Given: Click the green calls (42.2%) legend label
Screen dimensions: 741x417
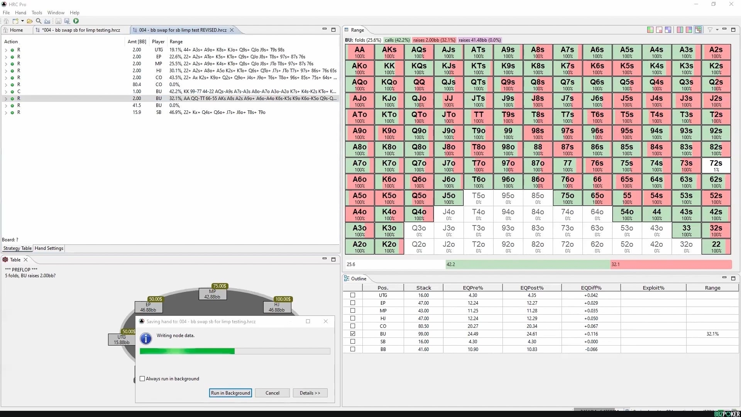Looking at the screenshot, I should coord(397,40).
